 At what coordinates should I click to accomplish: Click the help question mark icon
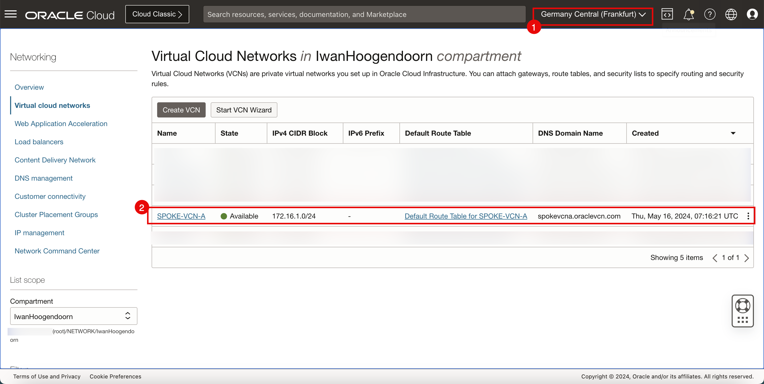coord(710,14)
